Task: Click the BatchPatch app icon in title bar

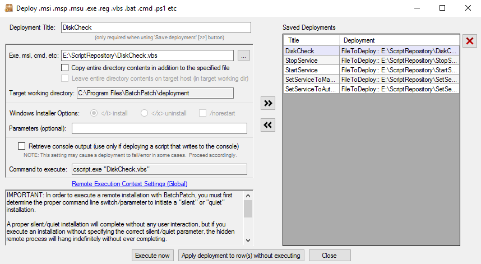Action: [8, 8]
